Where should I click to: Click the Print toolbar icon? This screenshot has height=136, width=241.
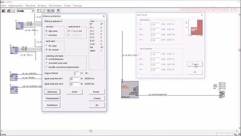coord(9,11)
